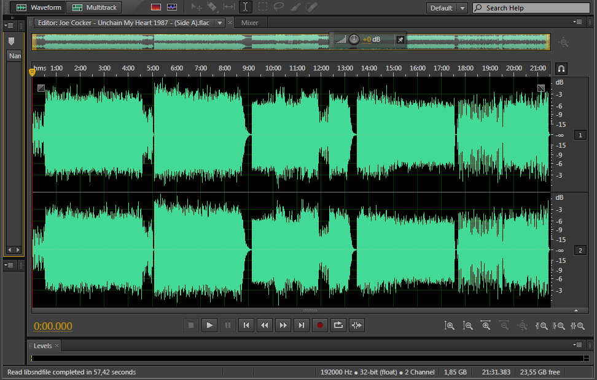Click the fade-in handle

[41, 88]
